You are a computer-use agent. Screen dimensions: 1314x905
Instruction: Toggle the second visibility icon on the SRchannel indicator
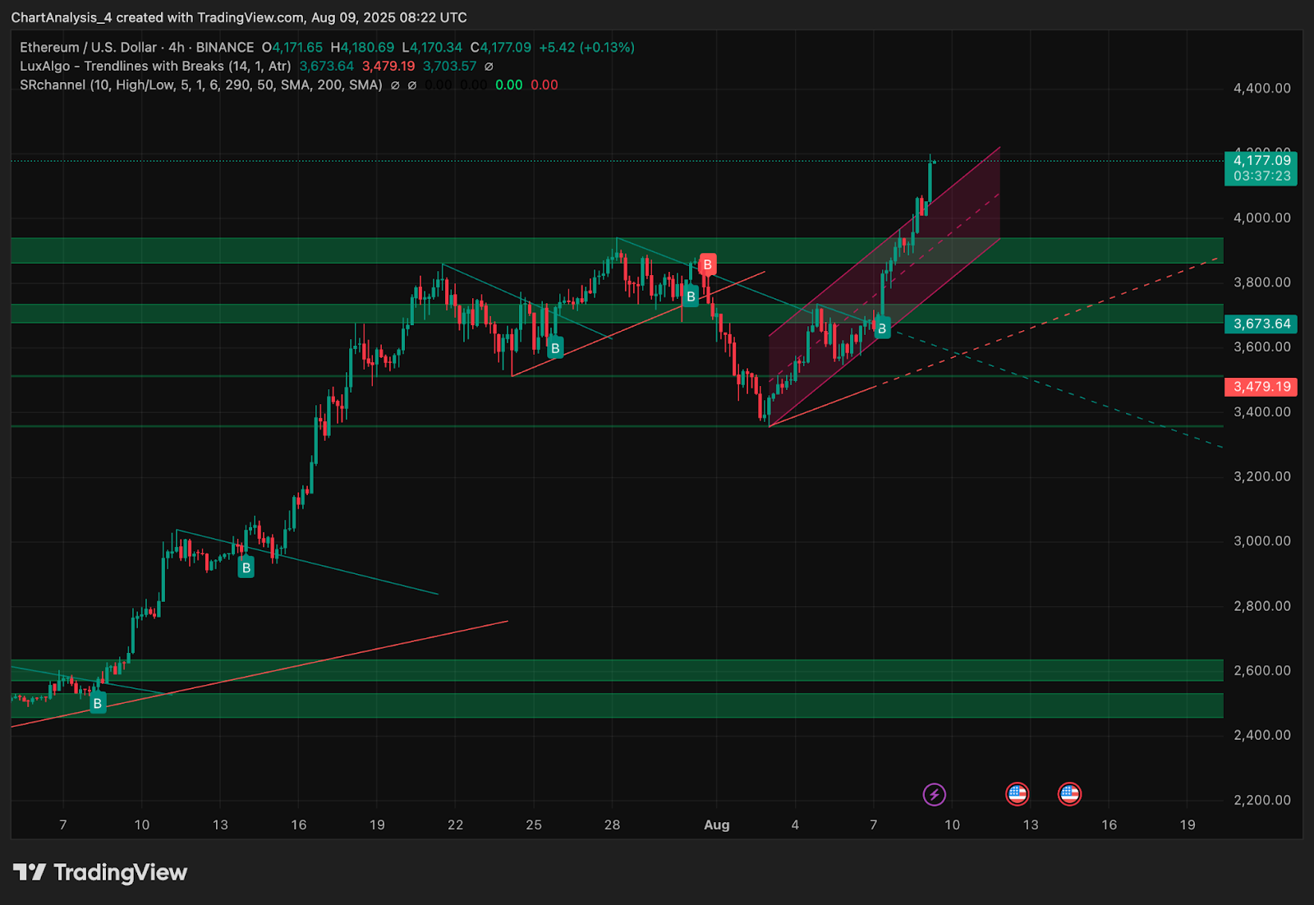[411, 85]
